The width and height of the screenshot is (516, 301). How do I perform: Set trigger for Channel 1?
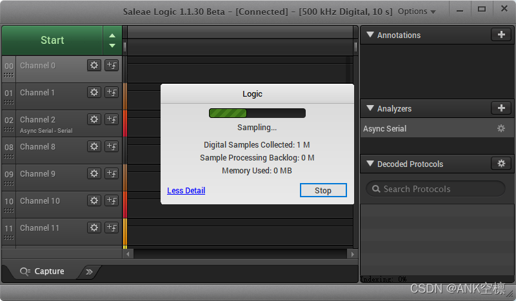112,92
